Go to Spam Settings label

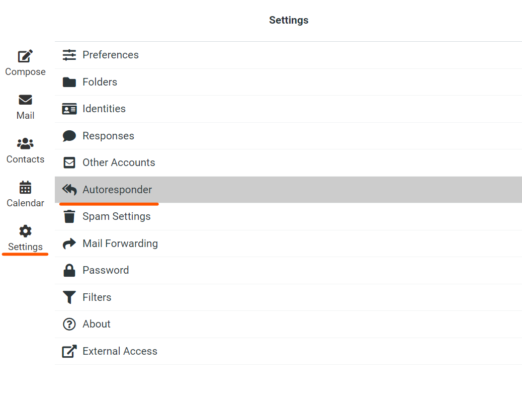click(117, 216)
